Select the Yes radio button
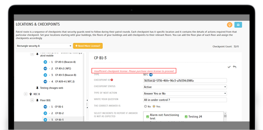263x130 pixels. [x=154, y=107]
